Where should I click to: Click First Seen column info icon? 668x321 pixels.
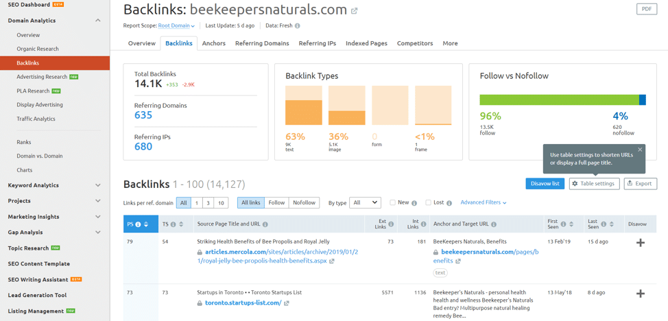(x=563, y=224)
